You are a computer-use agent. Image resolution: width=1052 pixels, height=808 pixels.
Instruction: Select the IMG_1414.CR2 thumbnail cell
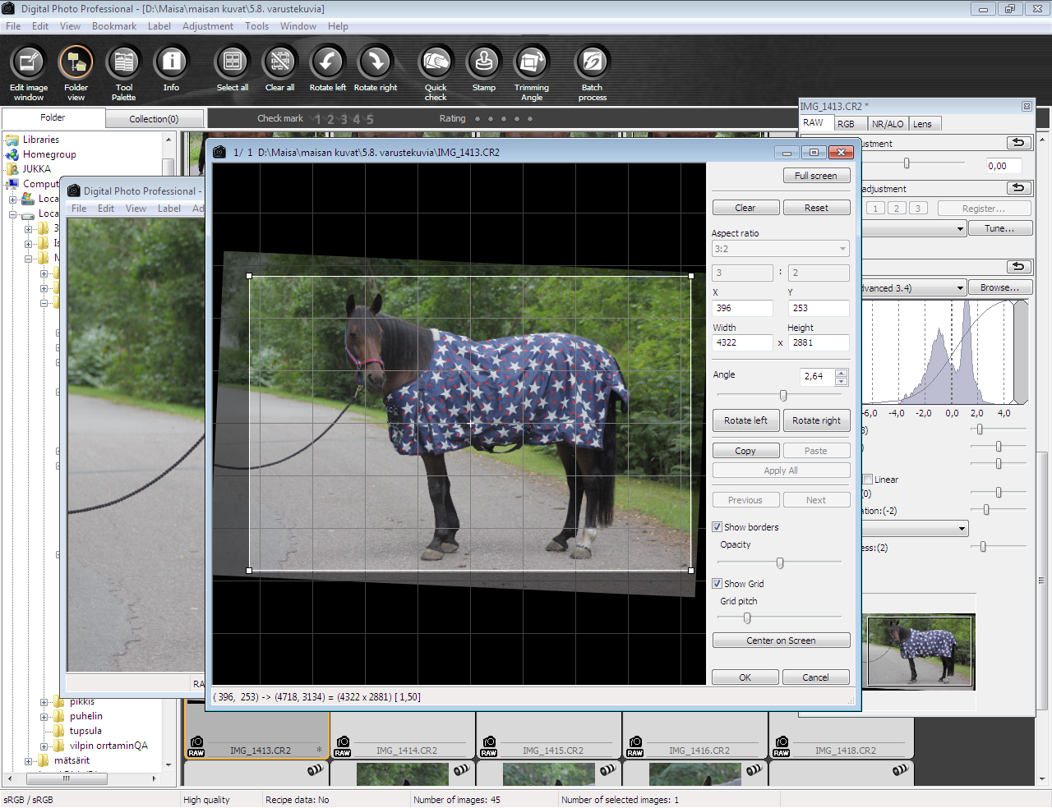pos(403,734)
